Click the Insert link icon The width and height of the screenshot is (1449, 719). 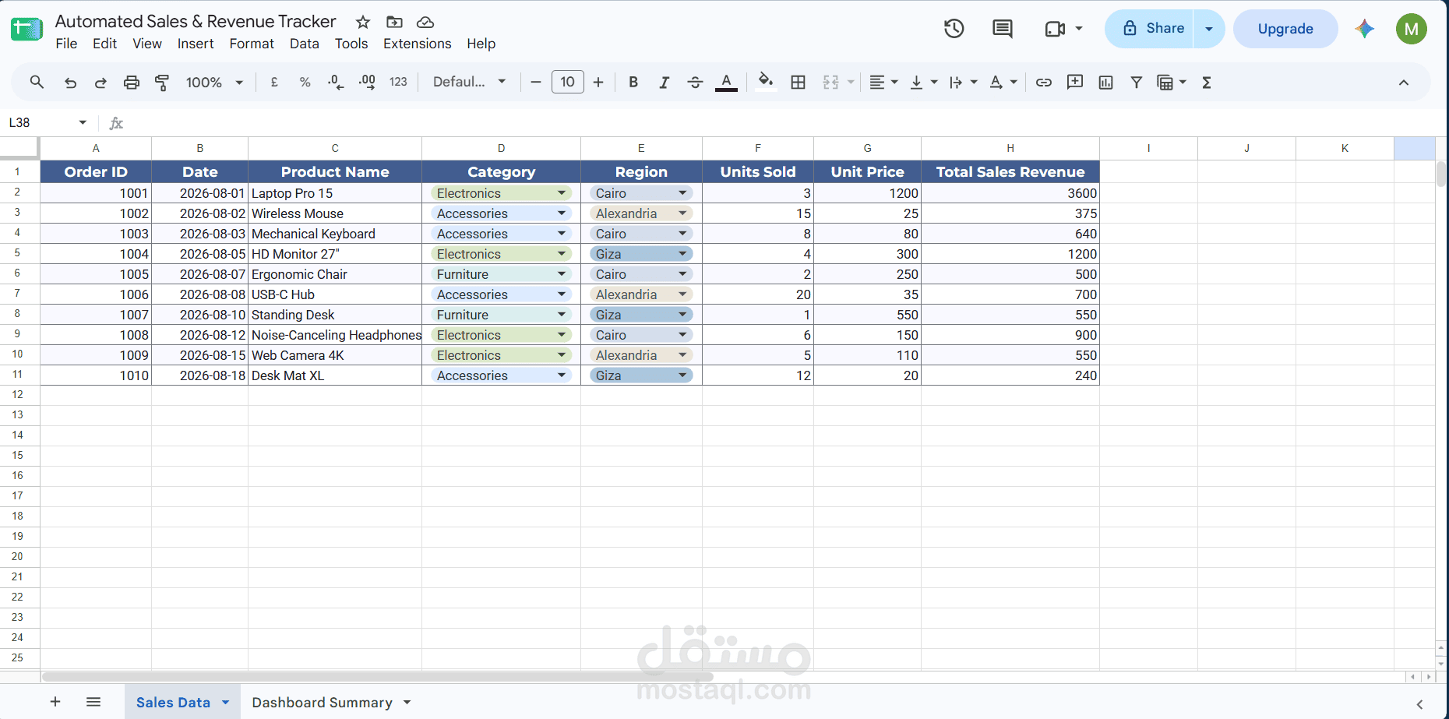click(x=1044, y=83)
